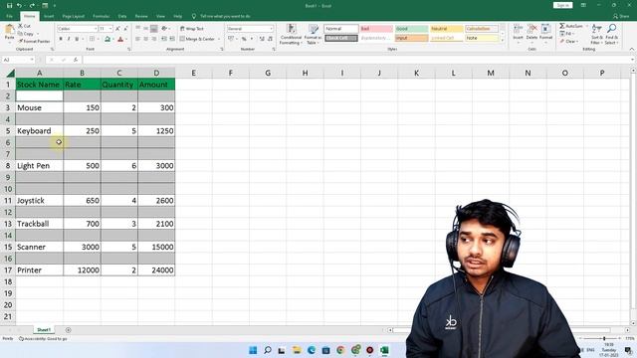Apply the Good cell style

pos(411,29)
